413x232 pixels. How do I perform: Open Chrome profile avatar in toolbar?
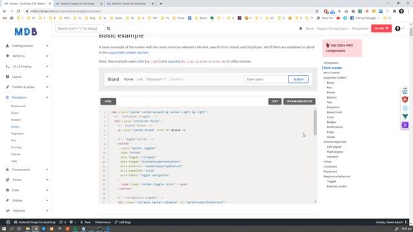401,12
